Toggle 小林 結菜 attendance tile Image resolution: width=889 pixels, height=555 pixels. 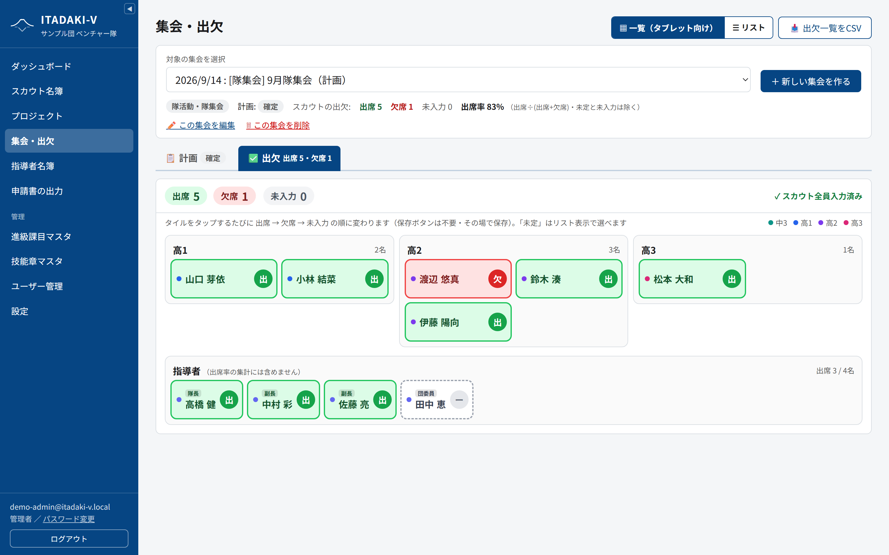tap(335, 279)
